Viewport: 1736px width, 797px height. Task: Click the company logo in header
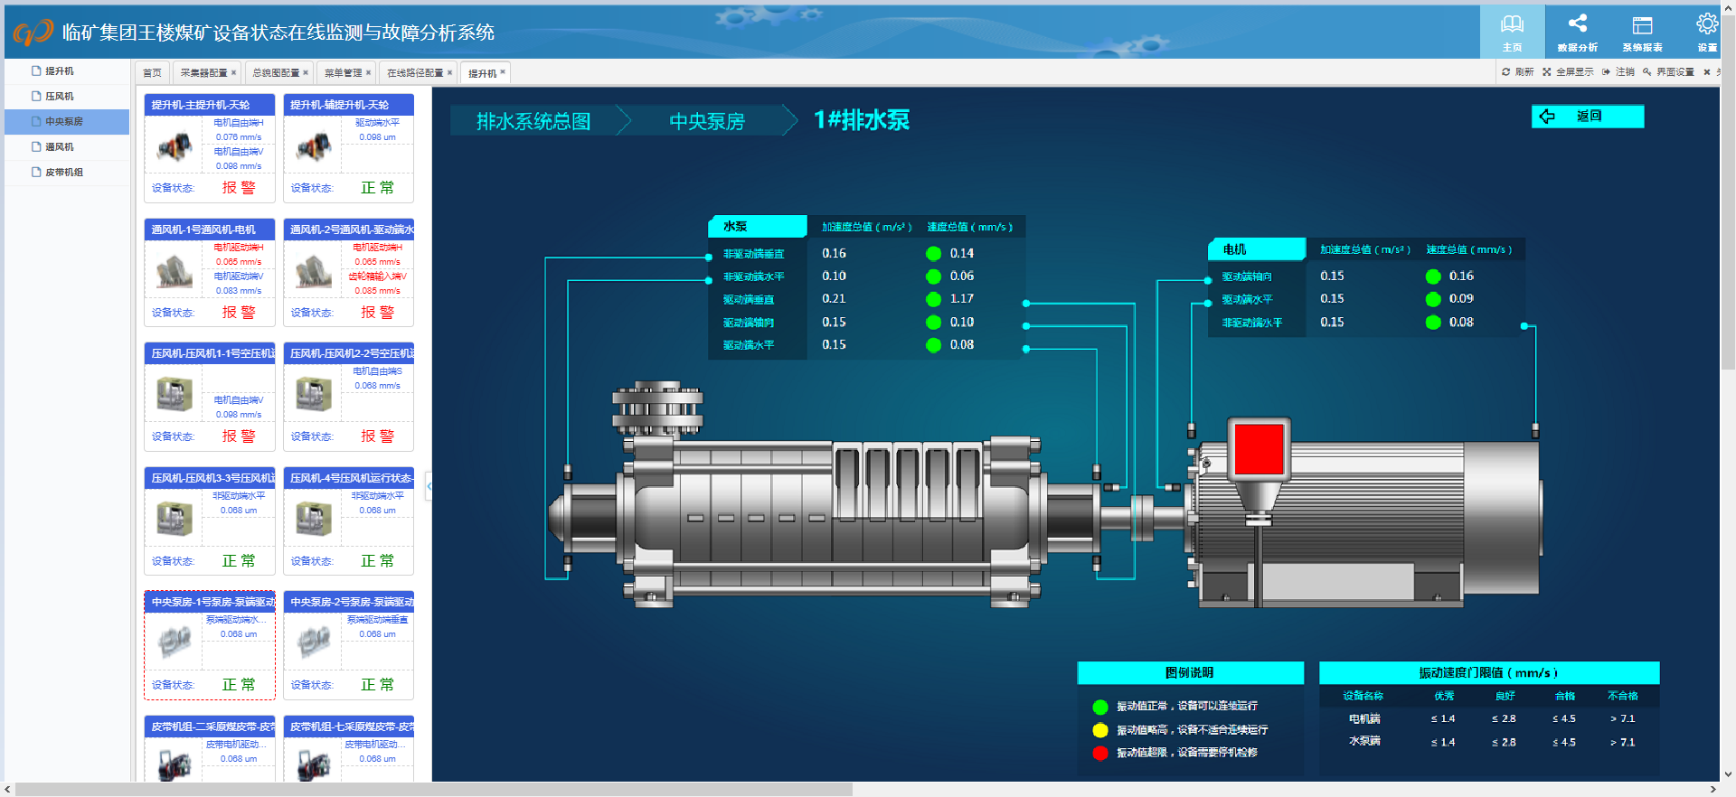coord(33,33)
